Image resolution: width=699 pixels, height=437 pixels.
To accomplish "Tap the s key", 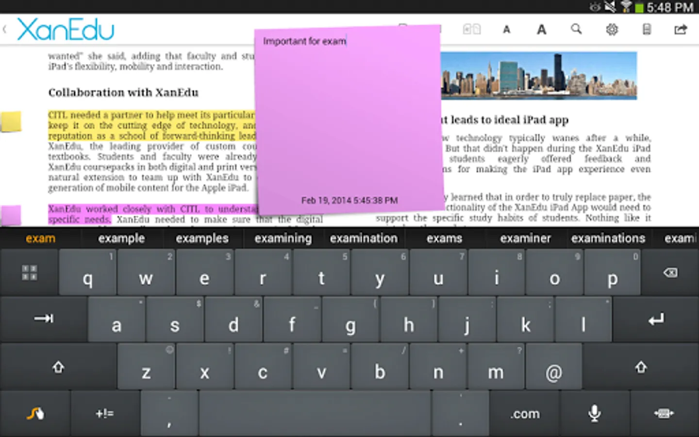I will (x=175, y=319).
